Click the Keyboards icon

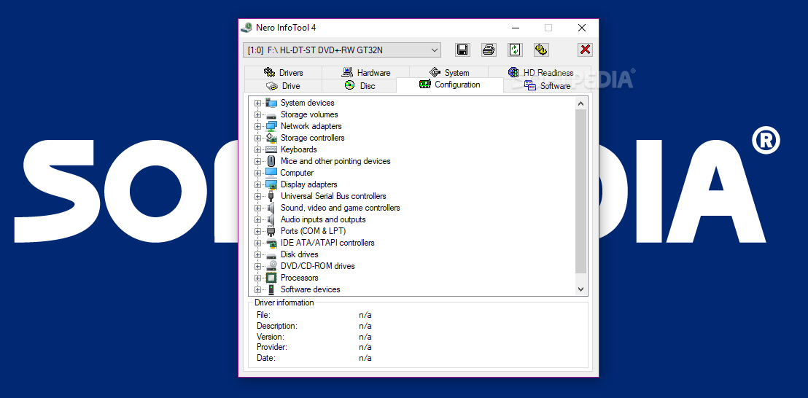point(271,150)
